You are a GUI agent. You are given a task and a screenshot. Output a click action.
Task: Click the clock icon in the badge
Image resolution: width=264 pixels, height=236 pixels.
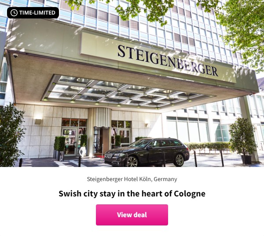14,13
